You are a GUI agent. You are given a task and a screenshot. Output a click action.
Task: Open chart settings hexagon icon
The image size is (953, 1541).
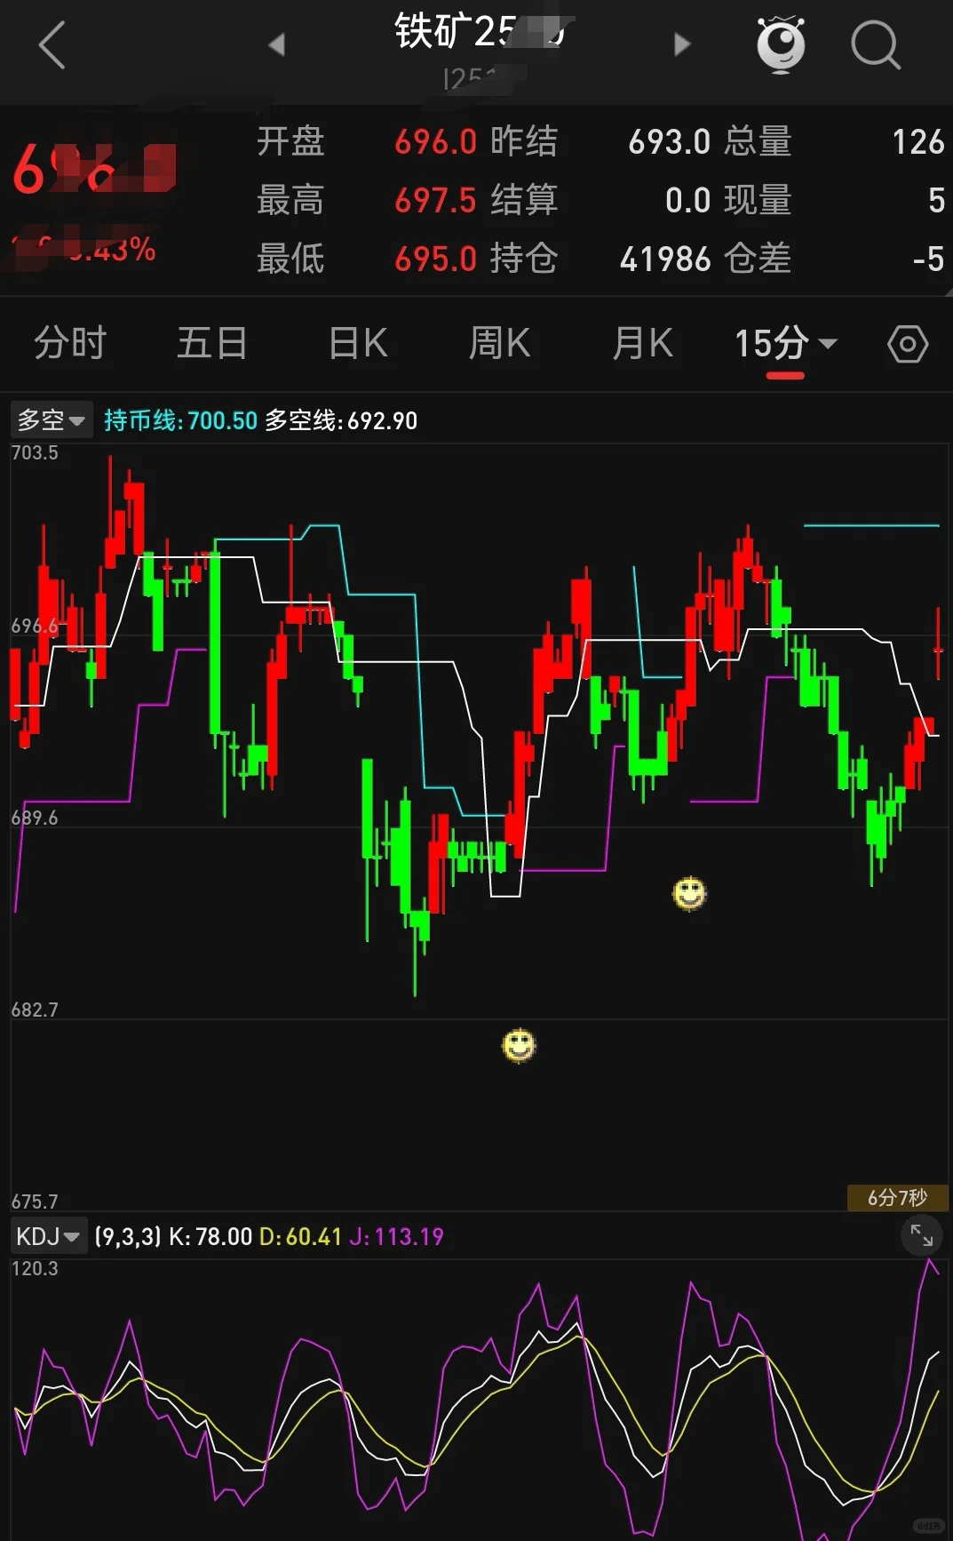point(908,344)
